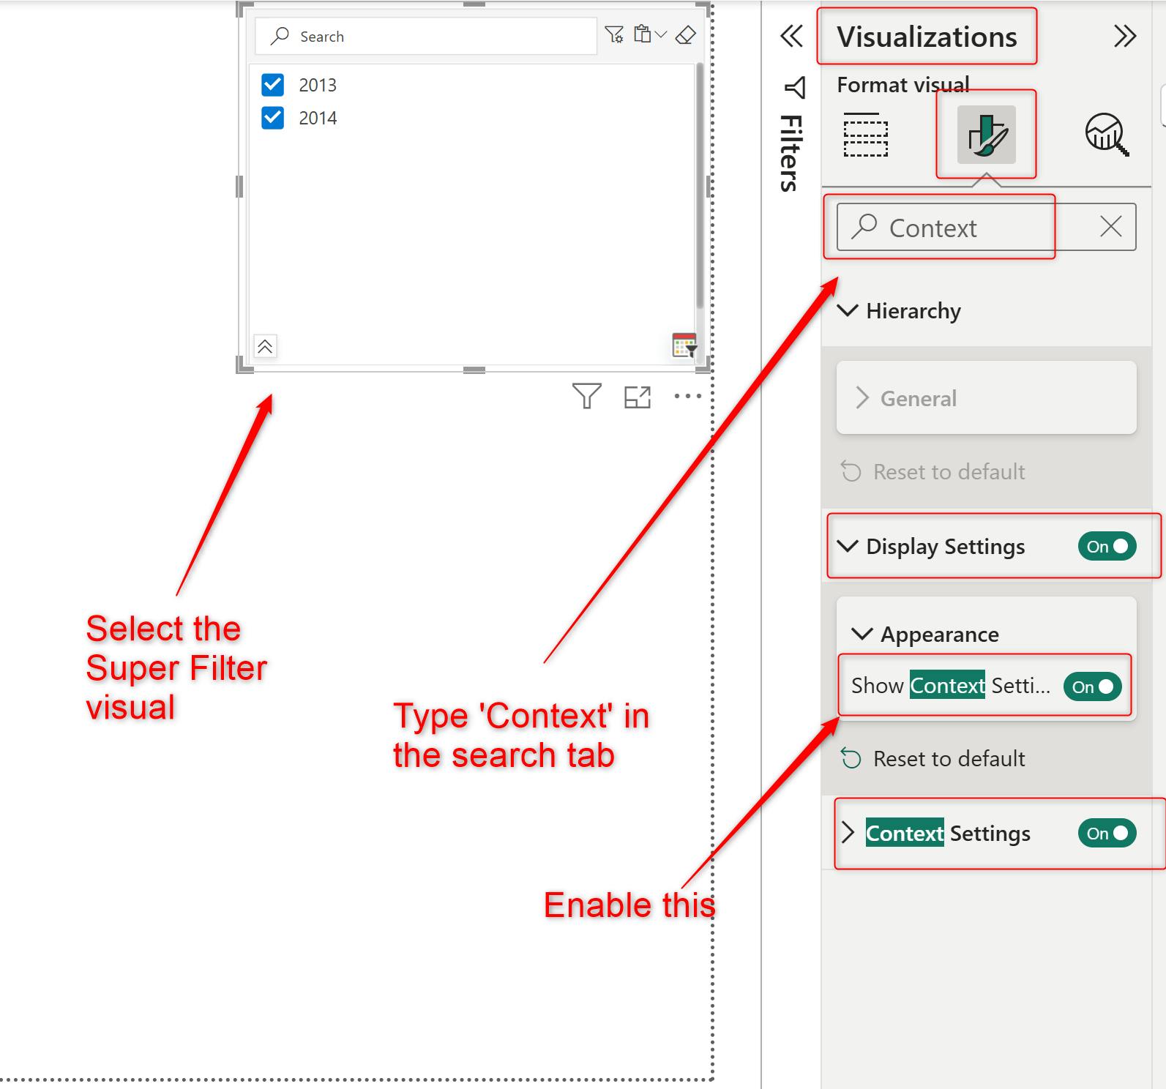The height and width of the screenshot is (1089, 1166).
Task: Expand the Context Settings section chevron
Action: click(848, 833)
